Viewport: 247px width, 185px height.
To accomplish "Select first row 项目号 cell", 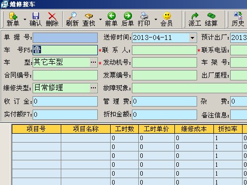I will coord(37,138).
